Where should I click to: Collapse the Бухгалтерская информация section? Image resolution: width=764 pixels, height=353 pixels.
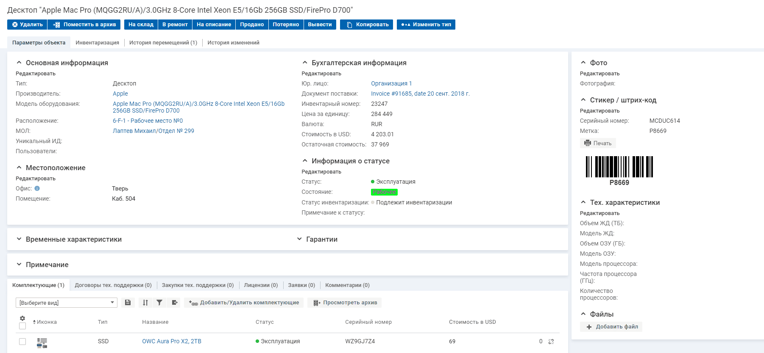tap(354, 63)
